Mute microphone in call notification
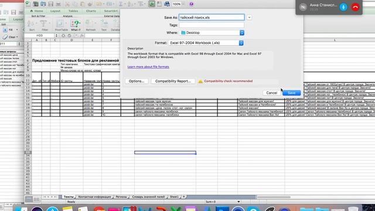Viewport: 375px width, 211px height. click(x=343, y=7)
